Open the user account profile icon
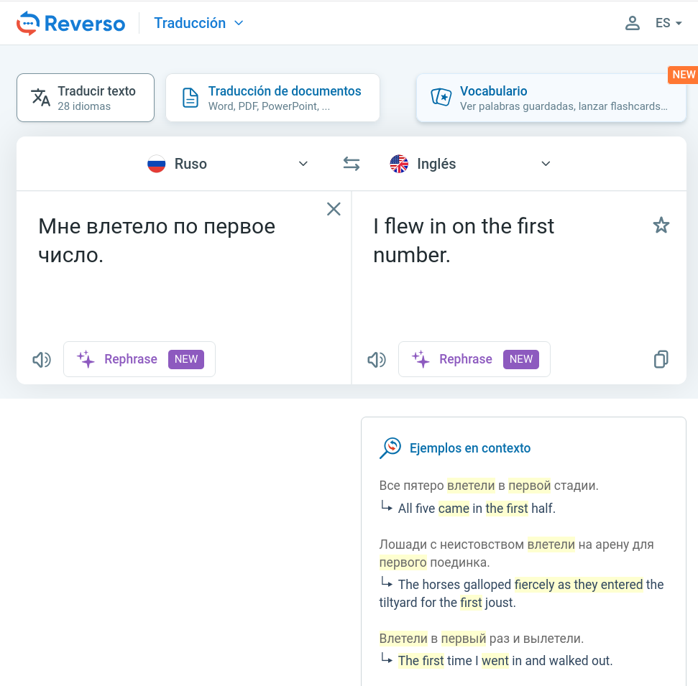Viewport: 698px width, 686px height. pos(632,23)
